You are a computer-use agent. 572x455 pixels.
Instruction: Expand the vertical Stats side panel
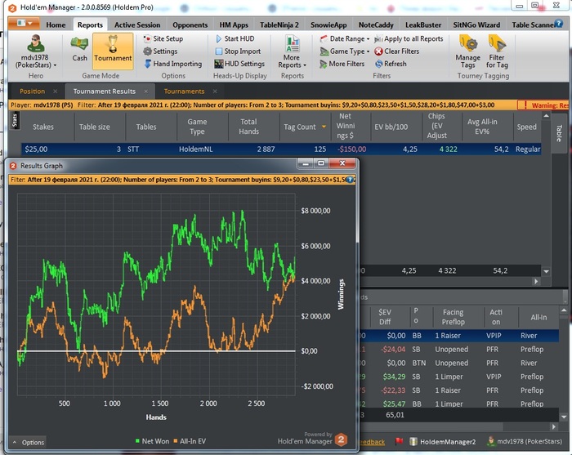click(x=15, y=120)
